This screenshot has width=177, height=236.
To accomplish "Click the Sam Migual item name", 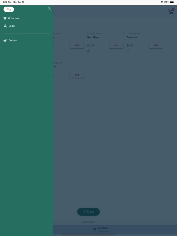I will click(94, 37).
